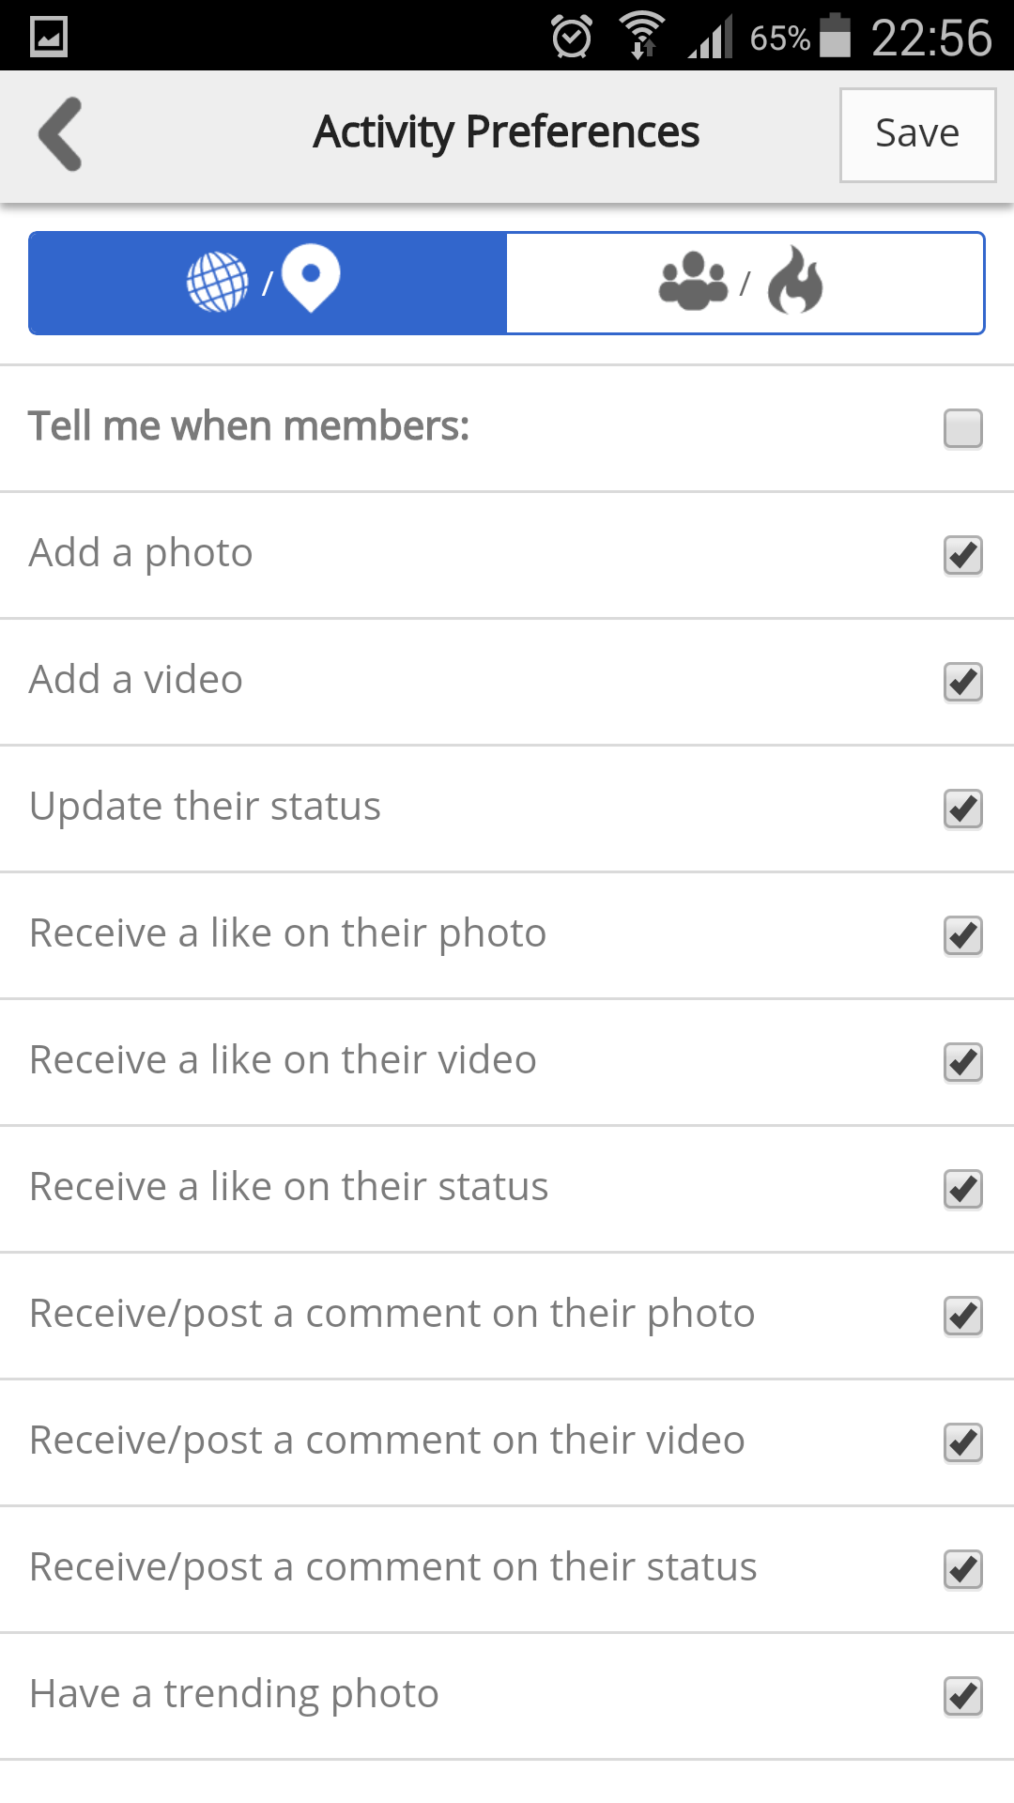Tap the alarm clock status icon
Viewport: 1014px width, 1803px height.
(571, 38)
